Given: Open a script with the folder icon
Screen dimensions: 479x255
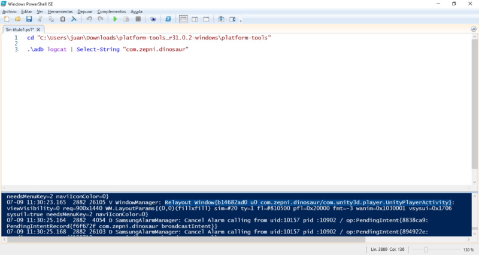Looking at the screenshot, I should pos(18,19).
